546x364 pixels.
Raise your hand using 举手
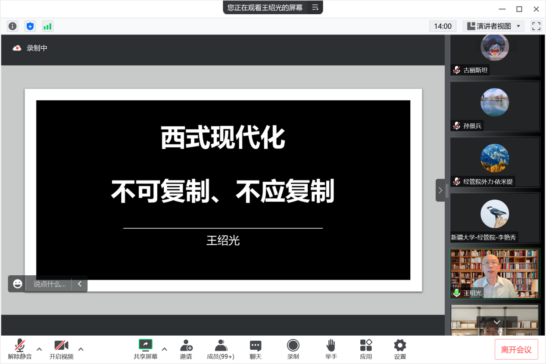tap(331, 349)
